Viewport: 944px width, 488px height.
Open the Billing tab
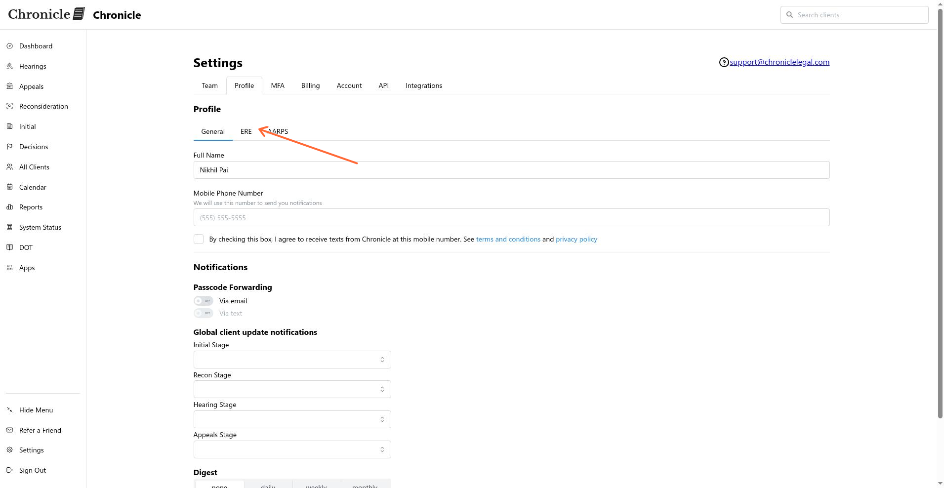click(310, 85)
